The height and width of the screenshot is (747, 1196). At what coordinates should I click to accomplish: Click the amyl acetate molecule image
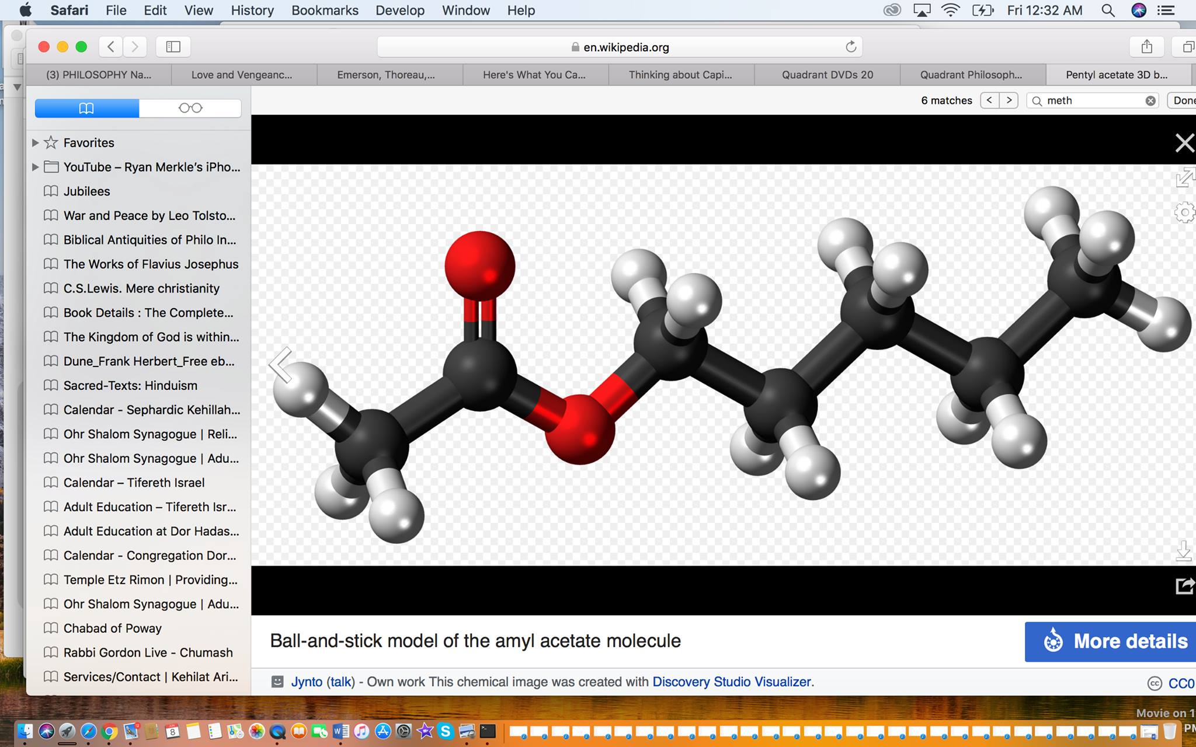point(724,365)
